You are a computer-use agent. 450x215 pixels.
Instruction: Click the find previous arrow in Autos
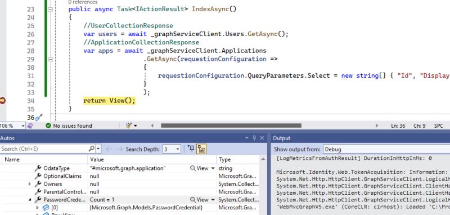click(109, 149)
